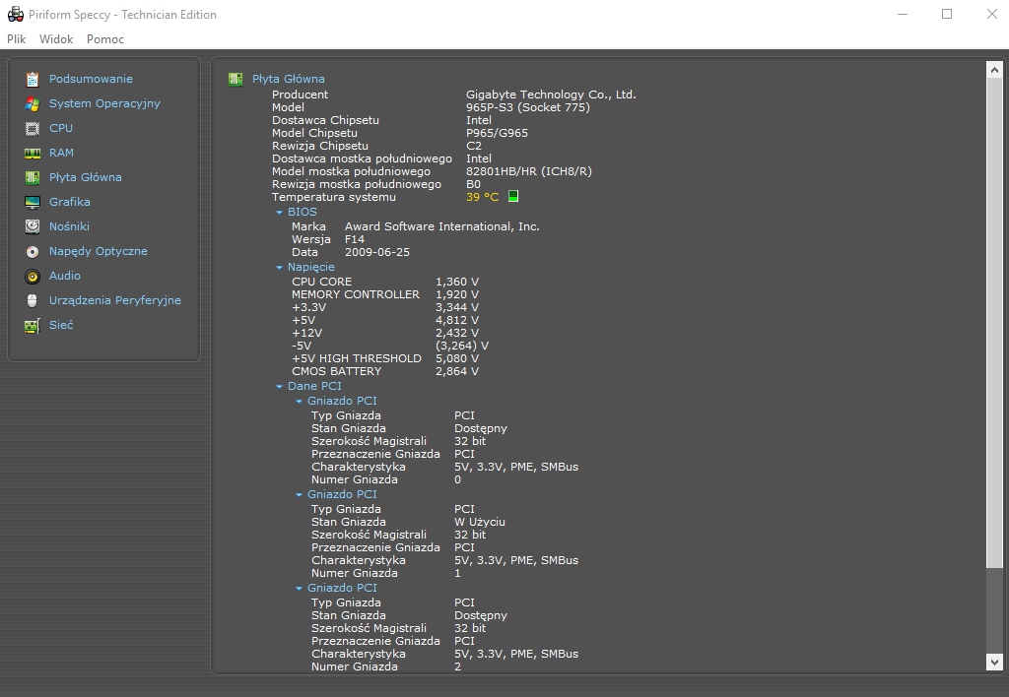Click the P965/G965 chipset value
Screen dimensions: 1009x697
[497, 133]
